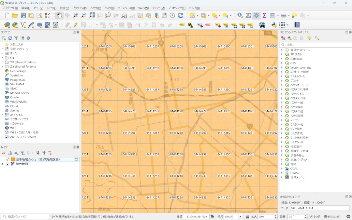Expand the XYZ タイル browser node
Screen dimensions: 352x220
point(2,115)
